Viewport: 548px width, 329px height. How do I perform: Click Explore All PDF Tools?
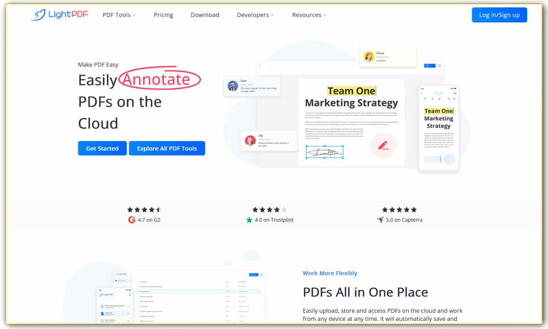(167, 148)
